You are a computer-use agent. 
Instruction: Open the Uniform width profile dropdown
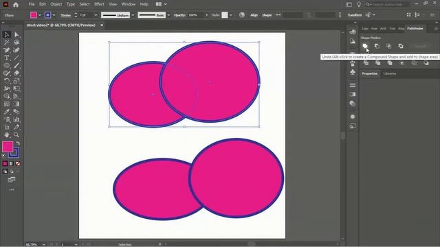click(x=133, y=15)
